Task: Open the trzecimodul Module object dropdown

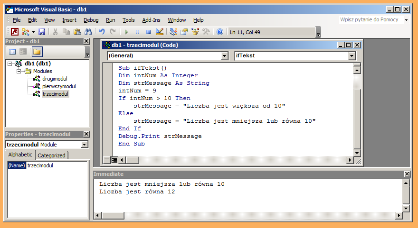Action: coord(84,145)
